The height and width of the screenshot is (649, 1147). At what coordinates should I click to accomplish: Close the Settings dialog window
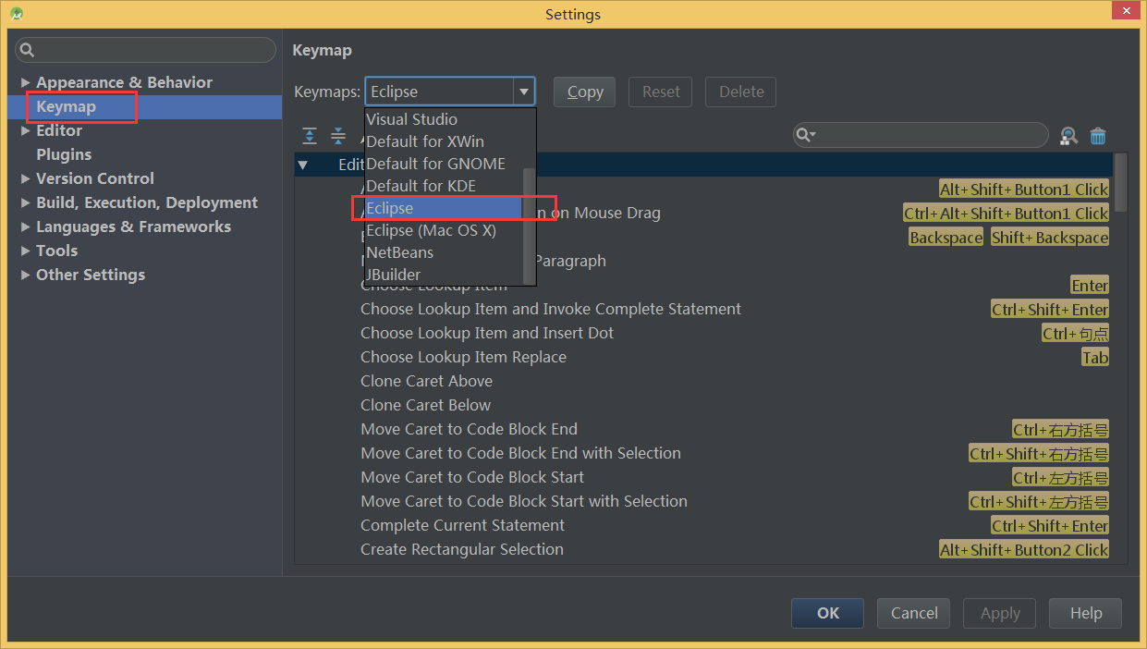[x=1124, y=11]
